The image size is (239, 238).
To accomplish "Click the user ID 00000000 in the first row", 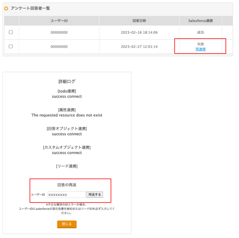I will tap(59, 33).
